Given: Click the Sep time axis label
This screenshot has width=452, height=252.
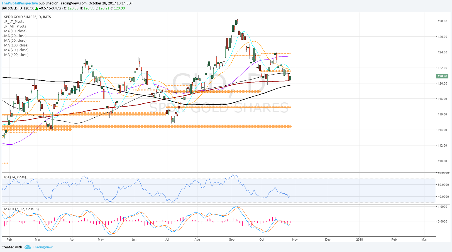Looking at the screenshot, I should [232, 239].
